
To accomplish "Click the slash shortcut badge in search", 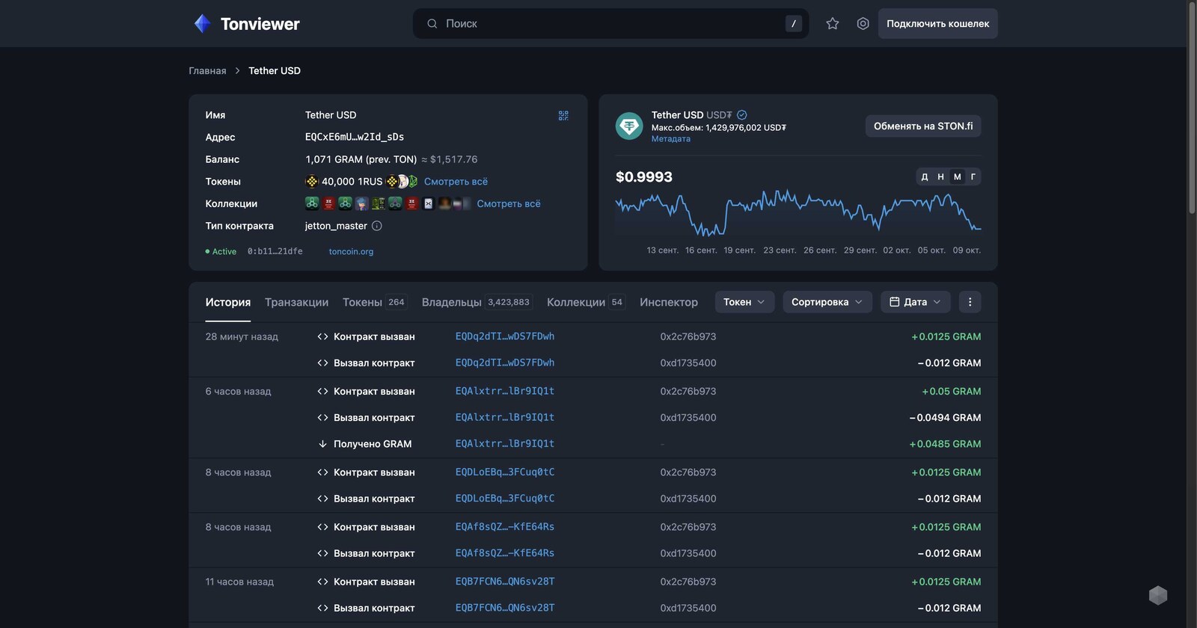I will [x=794, y=24].
